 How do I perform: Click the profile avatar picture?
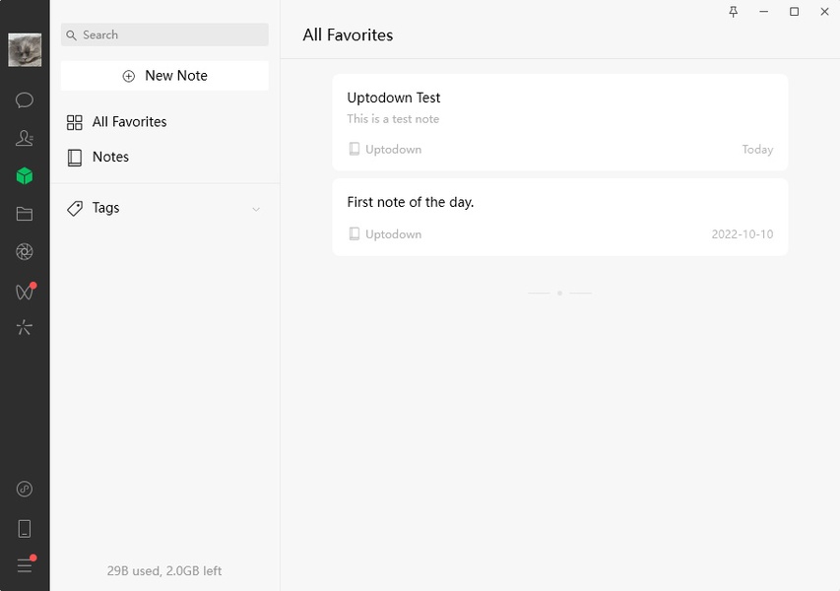25,49
